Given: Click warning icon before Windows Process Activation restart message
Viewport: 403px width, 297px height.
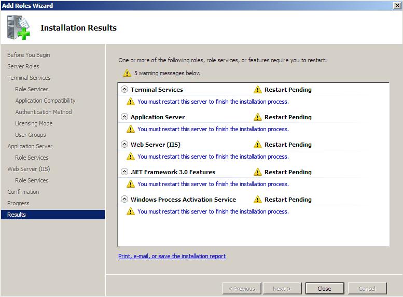Looking at the screenshot, I should 131,211.
